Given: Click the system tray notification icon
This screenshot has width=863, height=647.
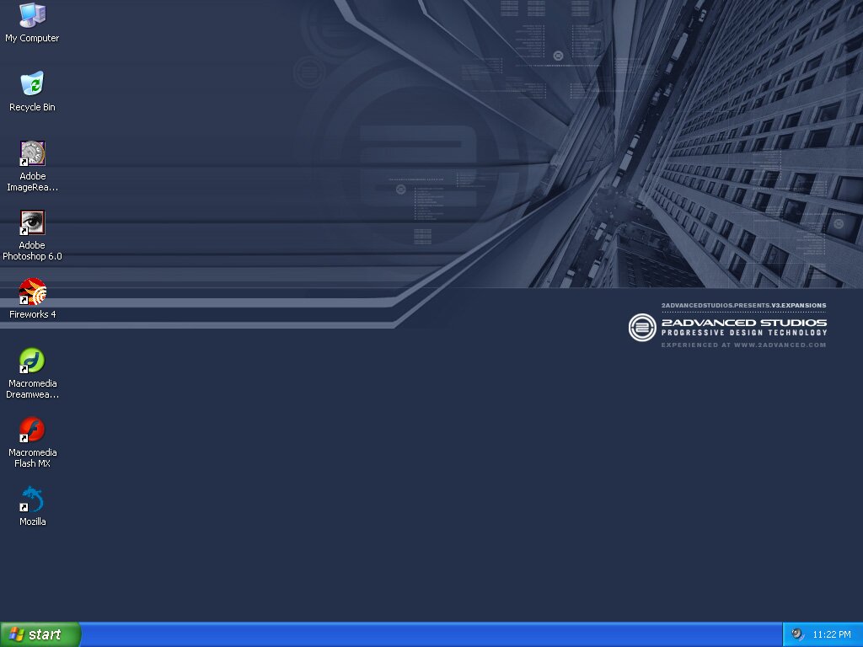Looking at the screenshot, I should tap(797, 634).
